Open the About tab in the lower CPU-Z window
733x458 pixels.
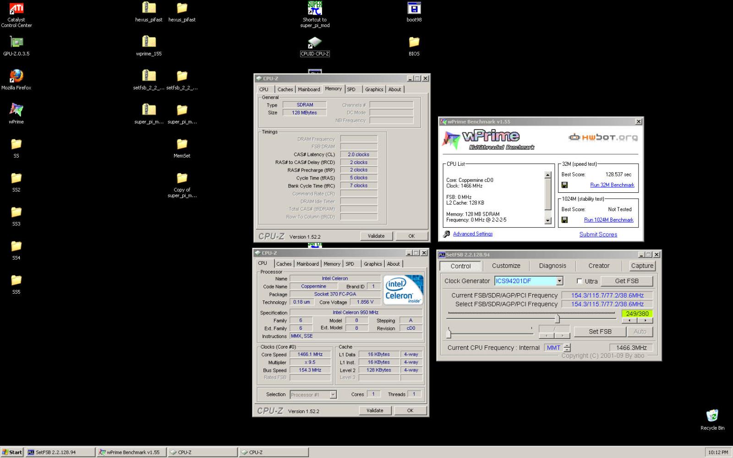pos(394,264)
